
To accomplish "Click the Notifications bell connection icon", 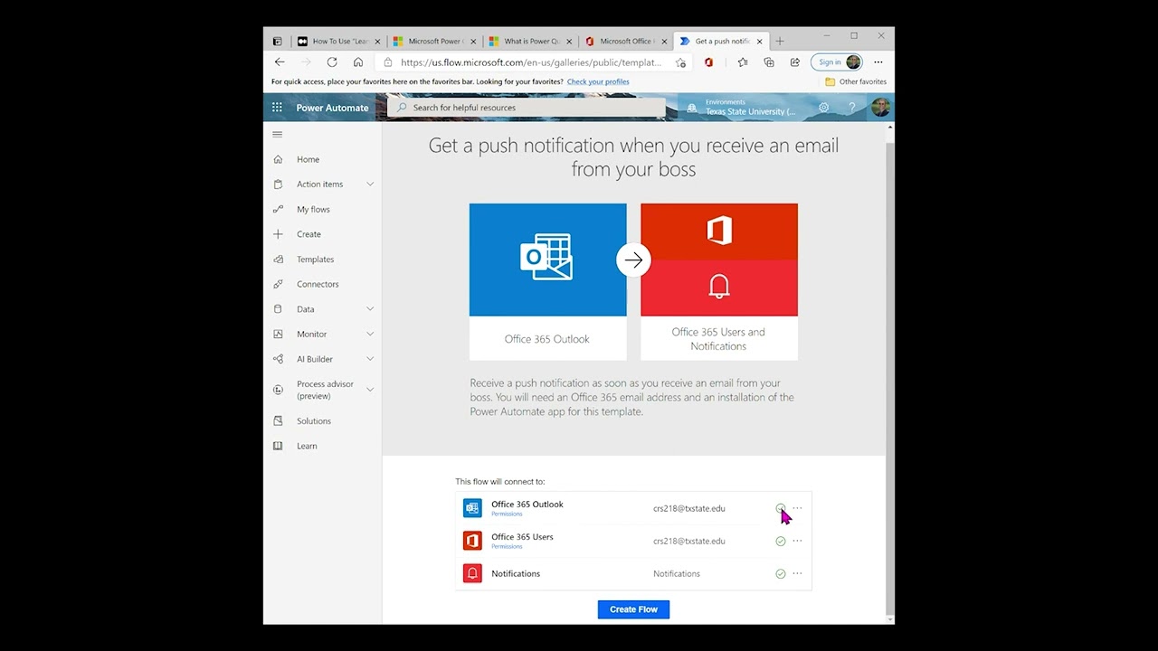I will click(x=472, y=573).
